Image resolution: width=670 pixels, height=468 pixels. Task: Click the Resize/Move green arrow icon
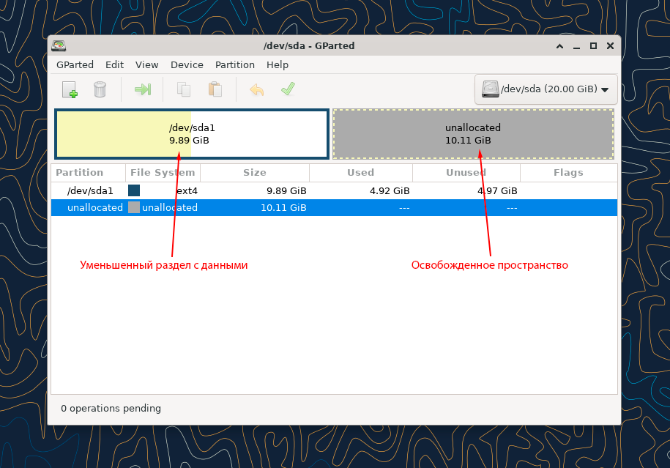click(x=143, y=89)
